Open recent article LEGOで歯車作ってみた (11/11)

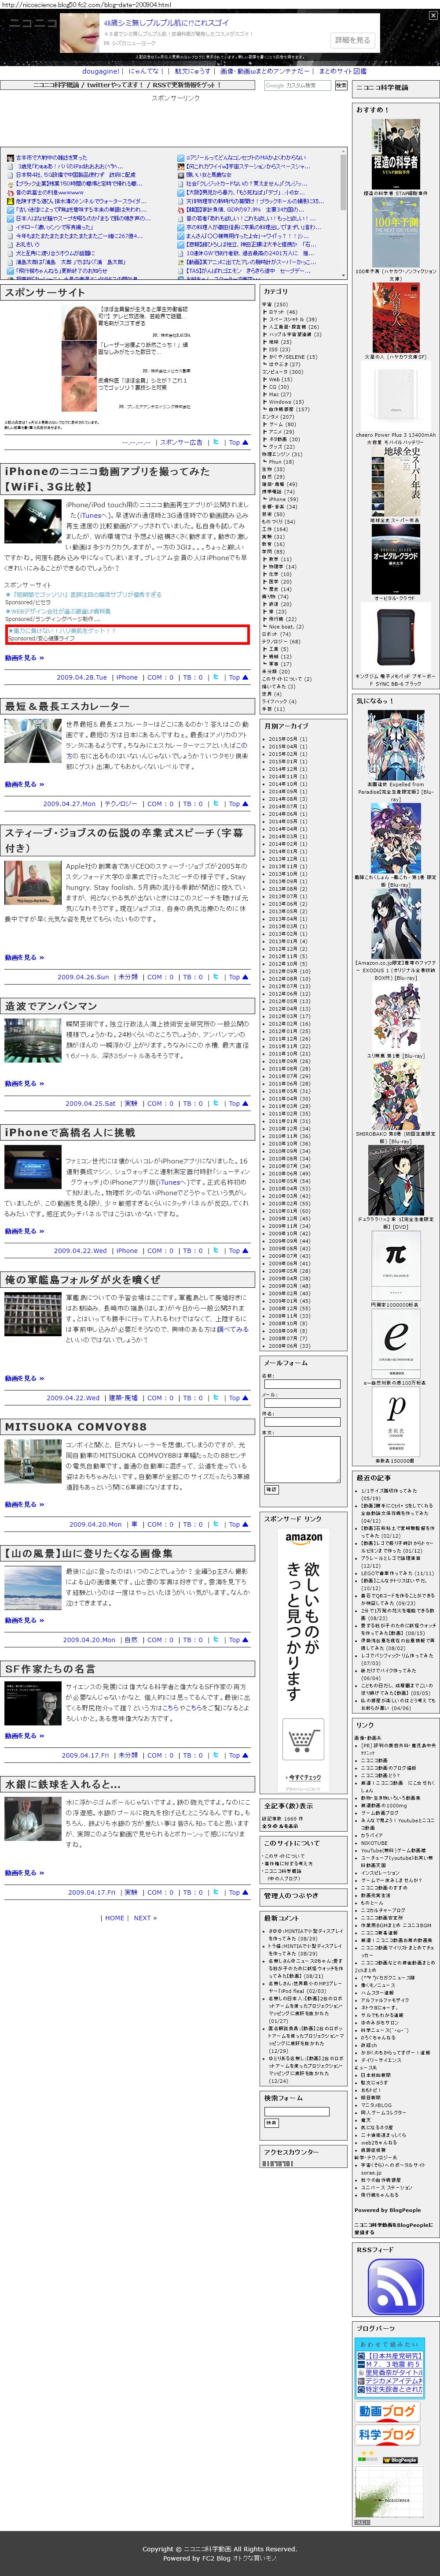(396, 1573)
